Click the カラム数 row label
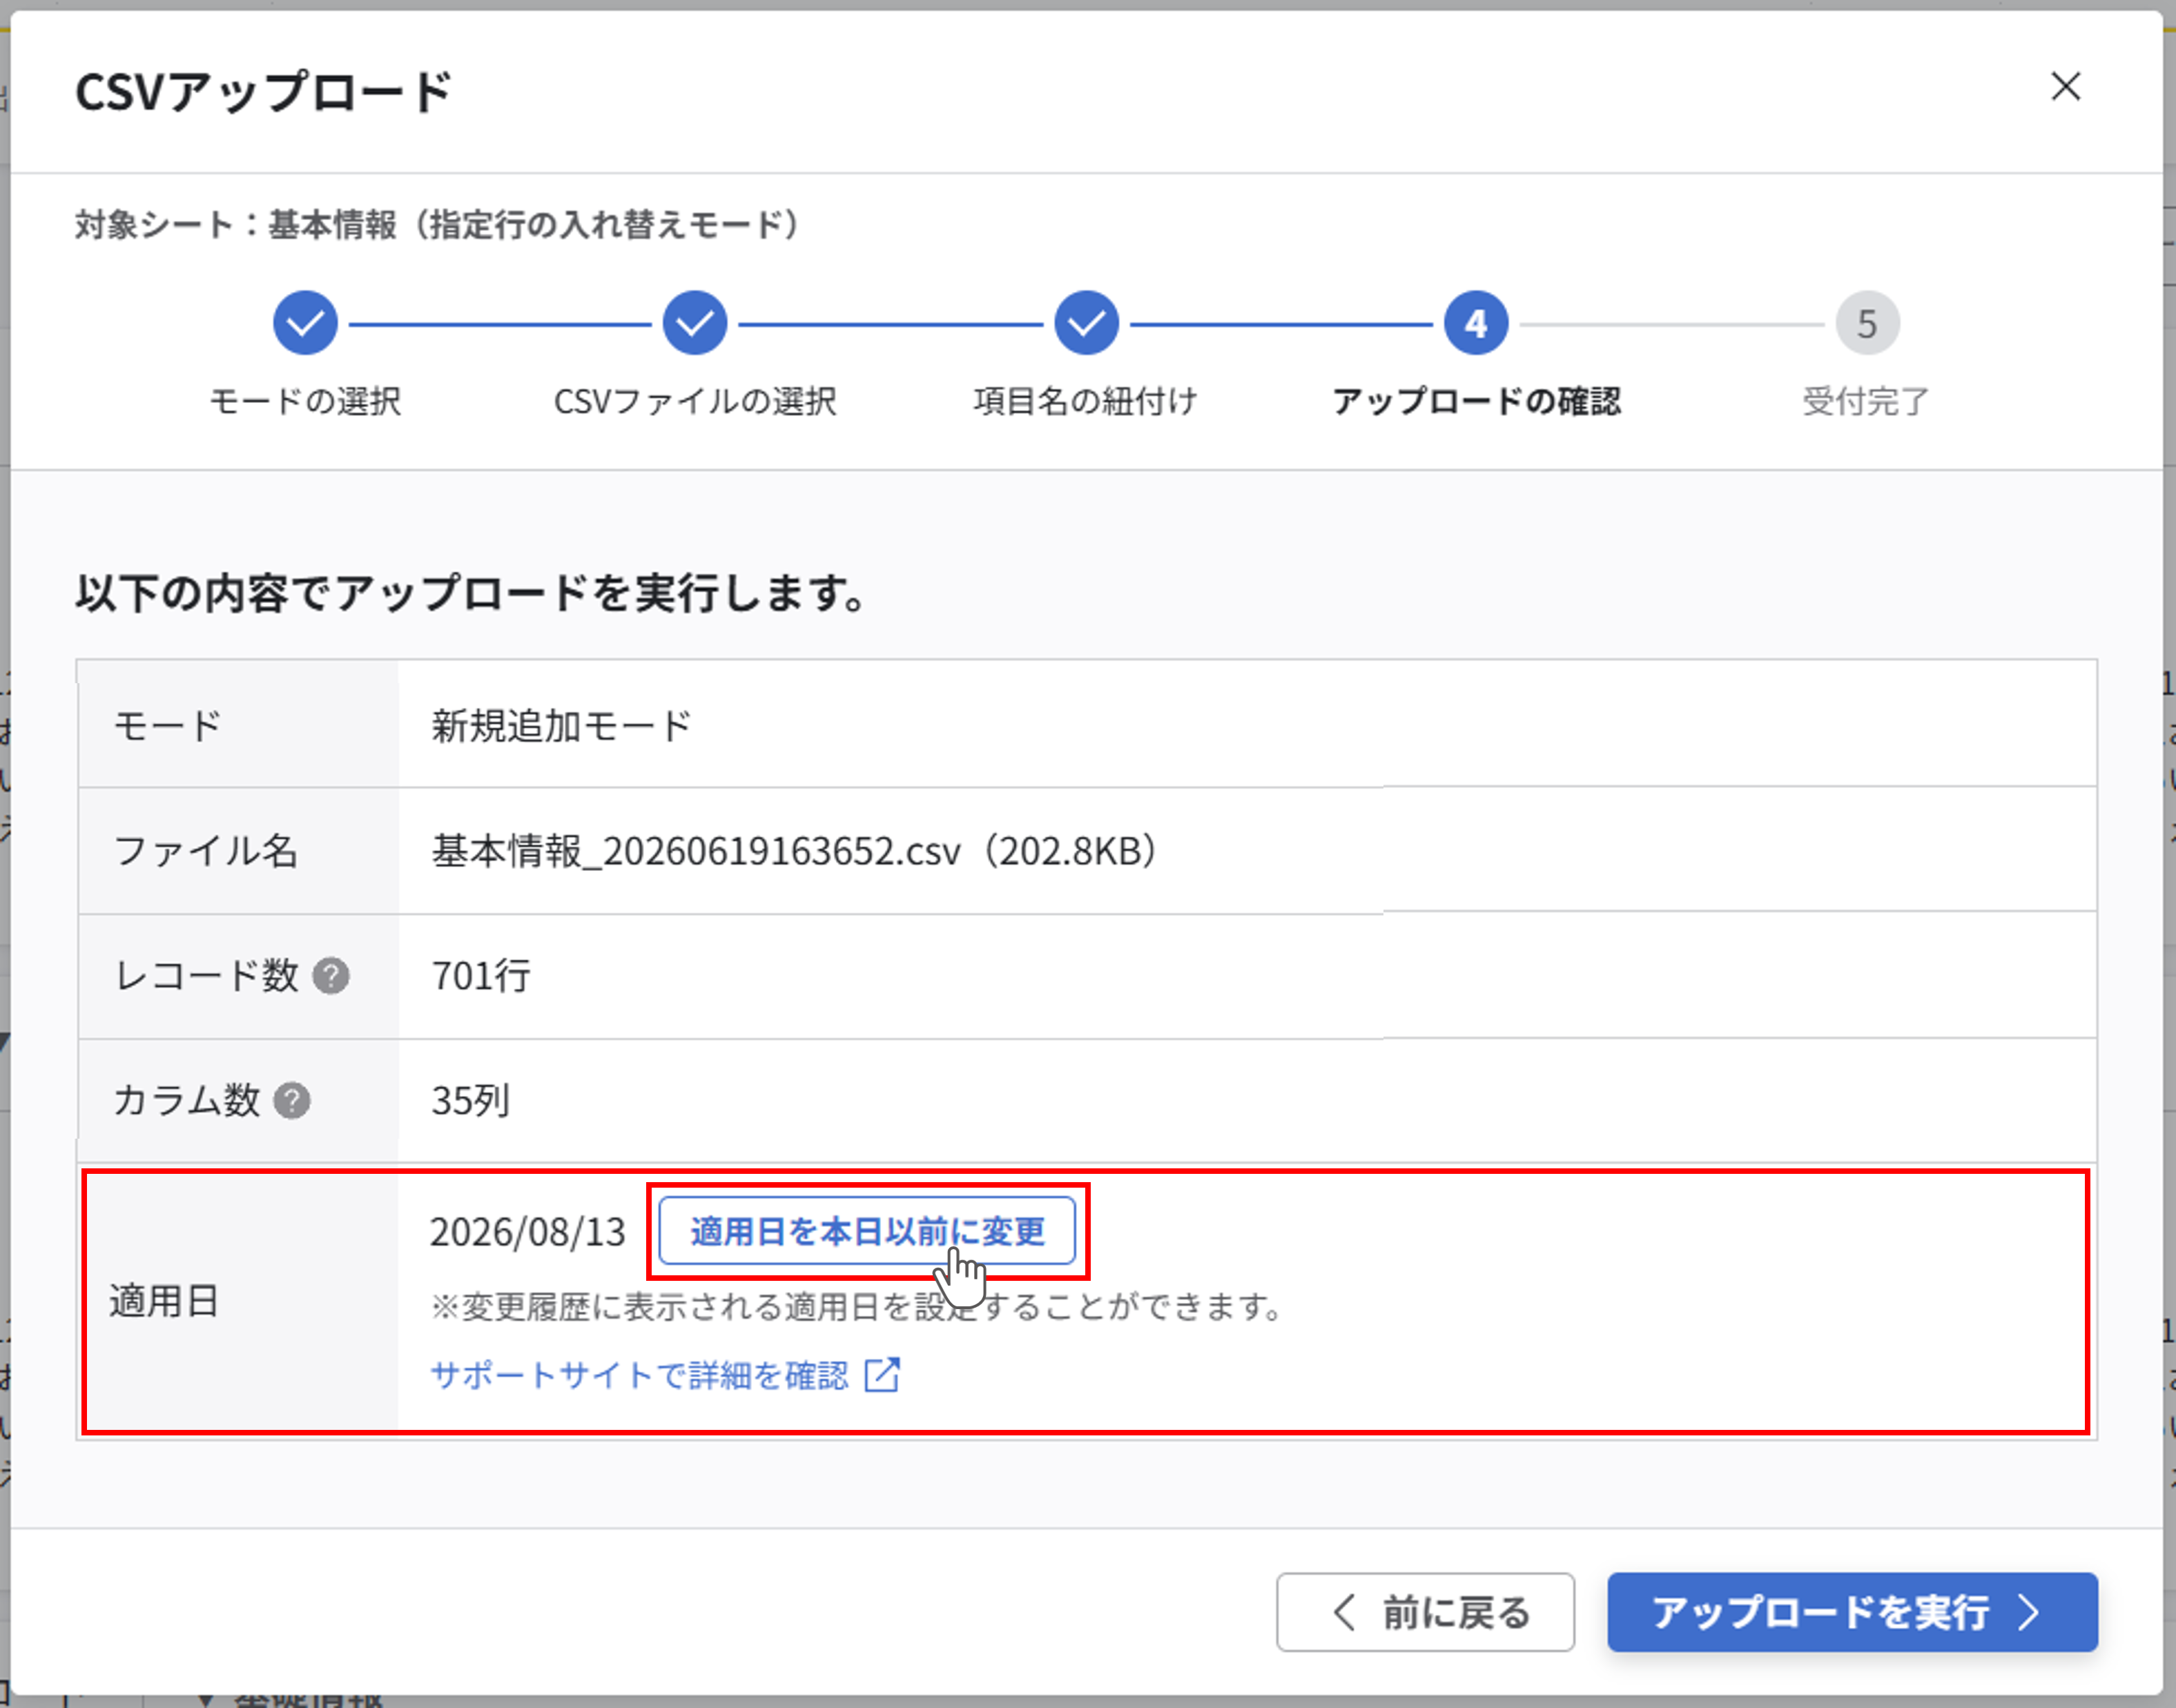This screenshot has height=1708, width=2176. pyautogui.click(x=186, y=1100)
